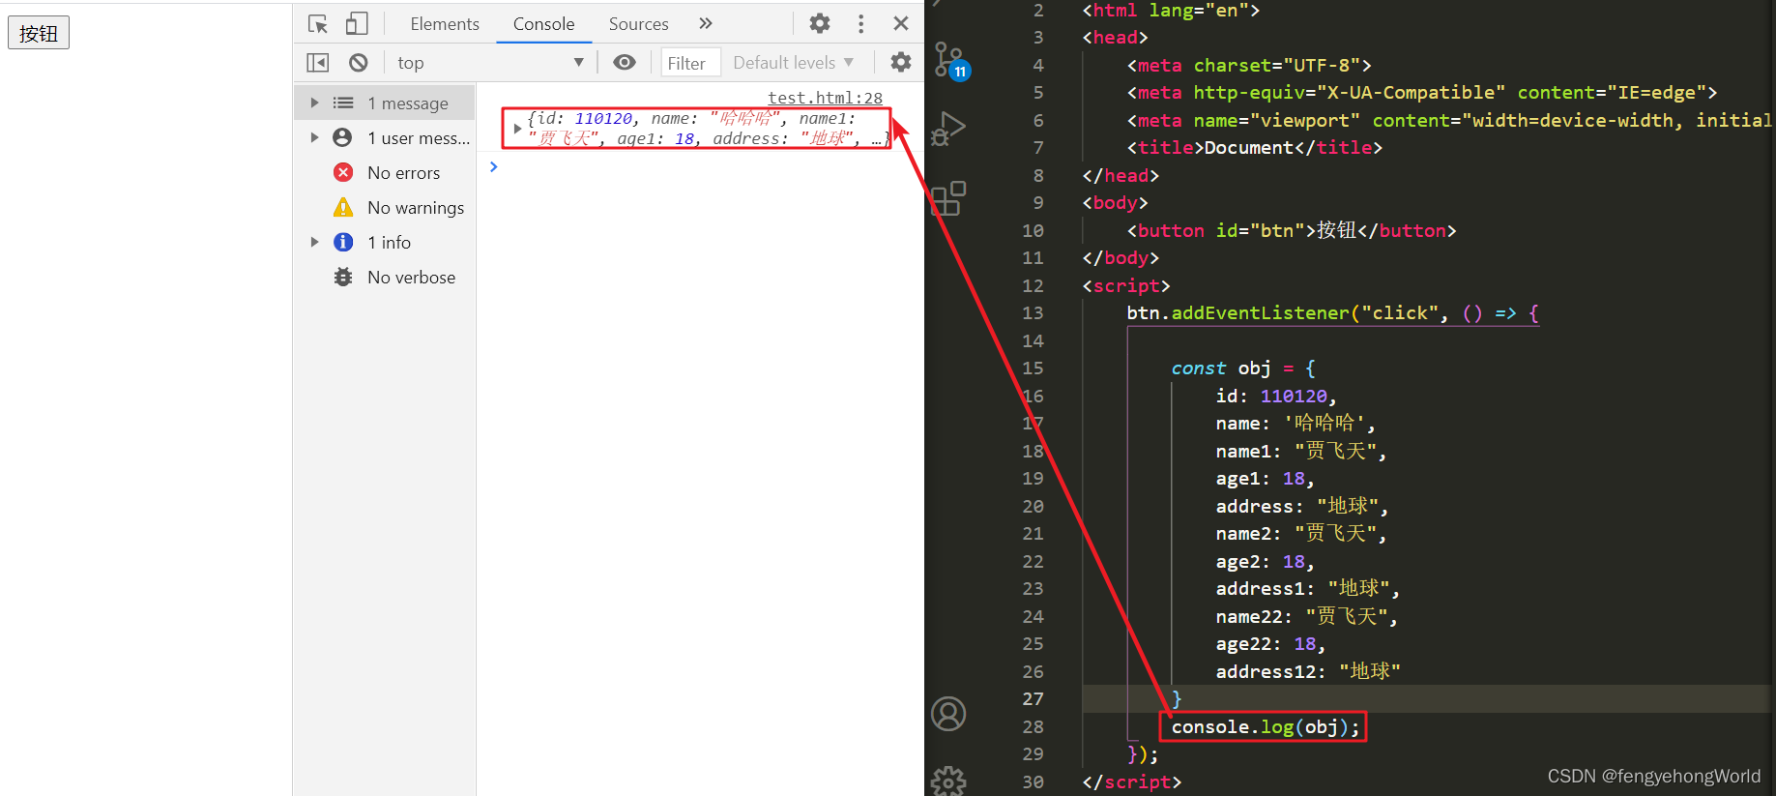This screenshot has width=1776, height=796.
Task: Click 'id: 110120,' on line 16
Action: [1276, 396]
